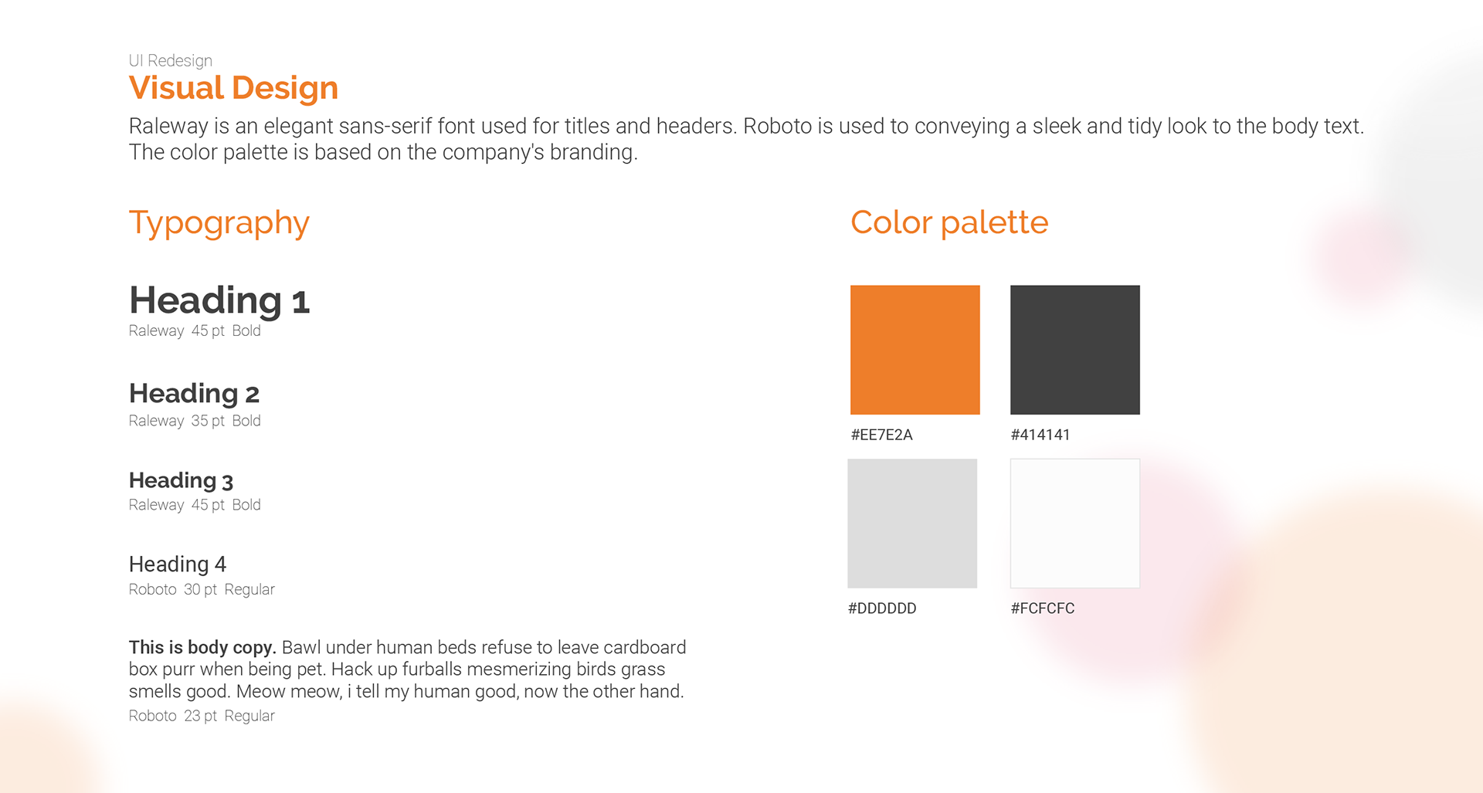Click the #EE7E2A hex code label

tap(881, 435)
